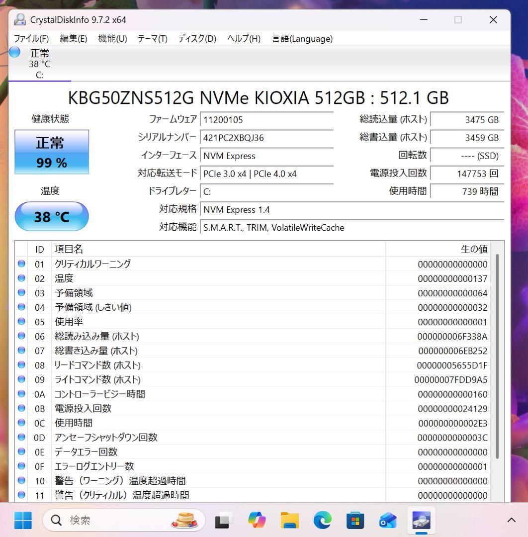Open the 機能(U) menu
This screenshot has width=528, height=537.
[x=112, y=38]
